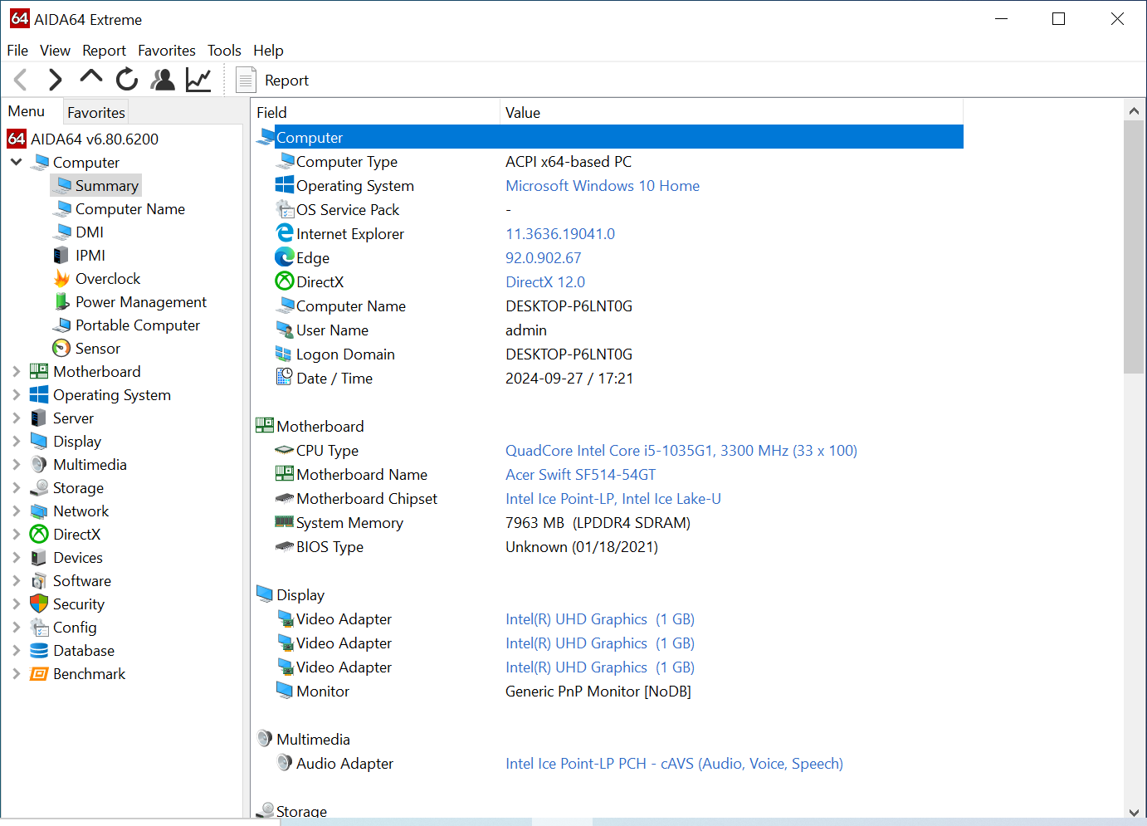Click the forward navigation arrow
Viewport: 1147px width, 826px height.
[55, 80]
